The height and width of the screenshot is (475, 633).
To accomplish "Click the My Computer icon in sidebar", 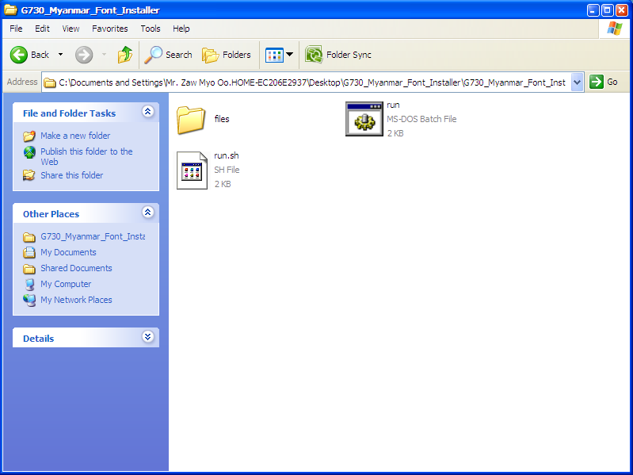I will pos(29,285).
